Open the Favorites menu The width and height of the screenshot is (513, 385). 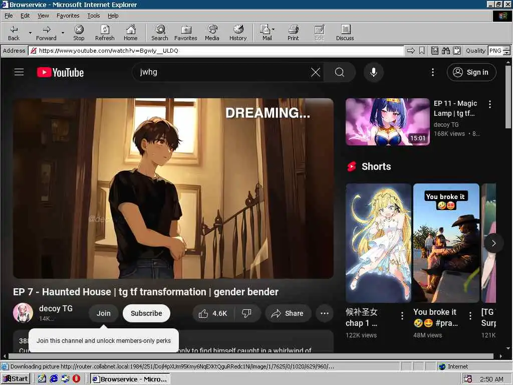[68, 16]
